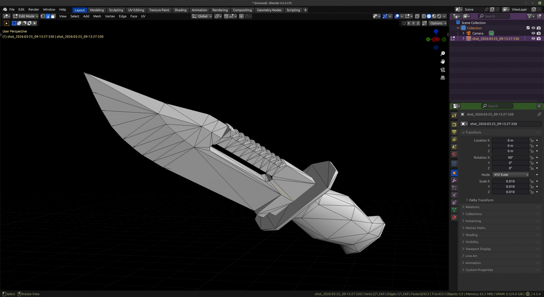Screen dimensions: 544x297
Task: Open the Output properties tab
Action: point(454,132)
